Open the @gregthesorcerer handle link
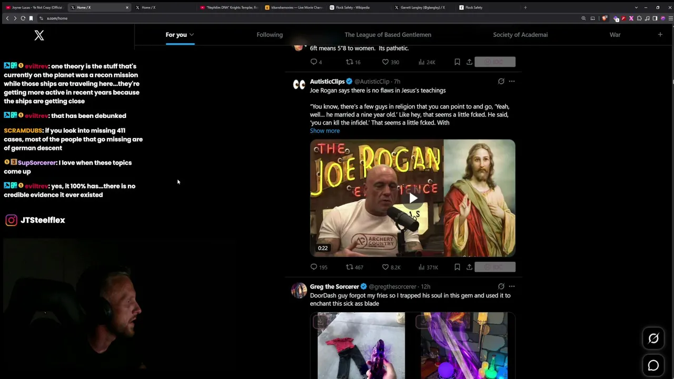This screenshot has width=674, height=379. point(392,286)
